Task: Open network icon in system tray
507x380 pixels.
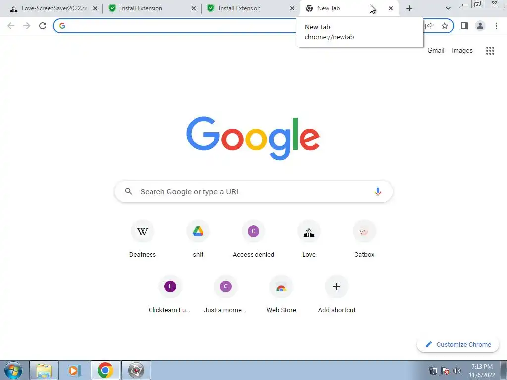Action: point(433,371)
